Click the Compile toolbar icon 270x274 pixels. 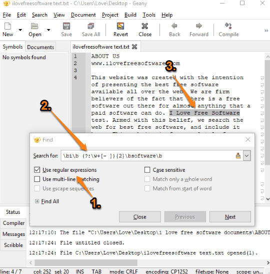[x=228, y=26]
